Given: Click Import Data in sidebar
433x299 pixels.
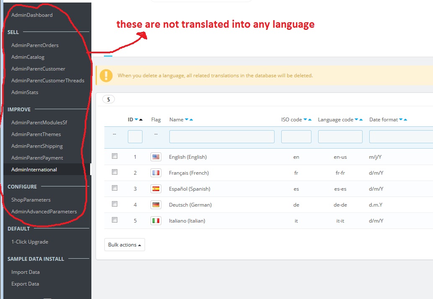Looking at the screenshot, I should coord(26,272).
